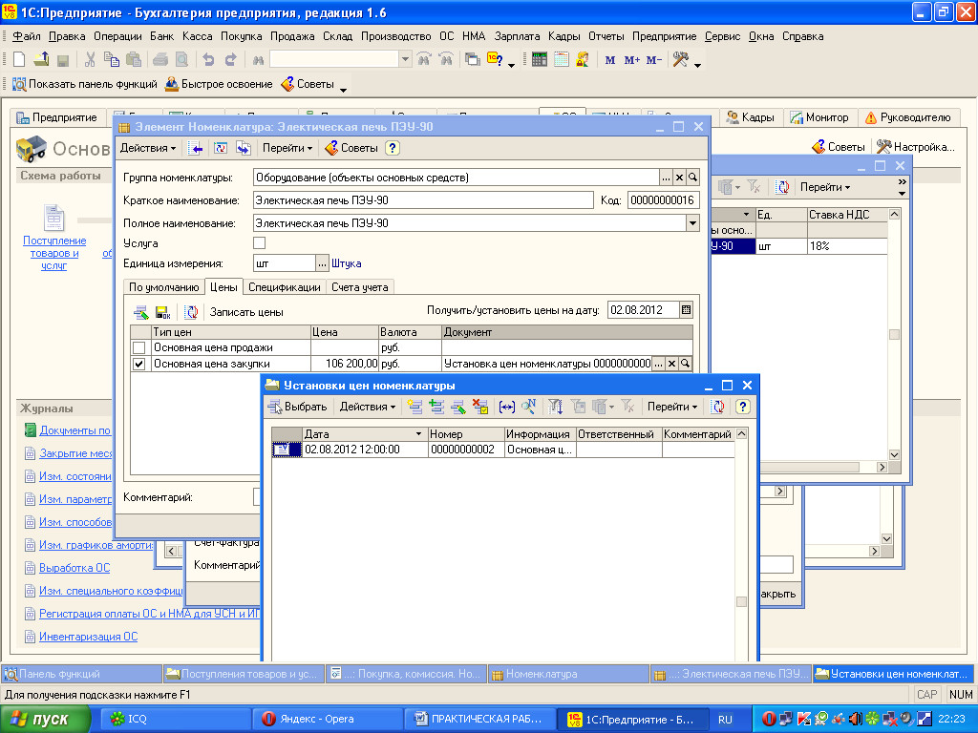Screen dimensions: 978x733
Task: Click the M+ memory button
Action: (632, 60)
